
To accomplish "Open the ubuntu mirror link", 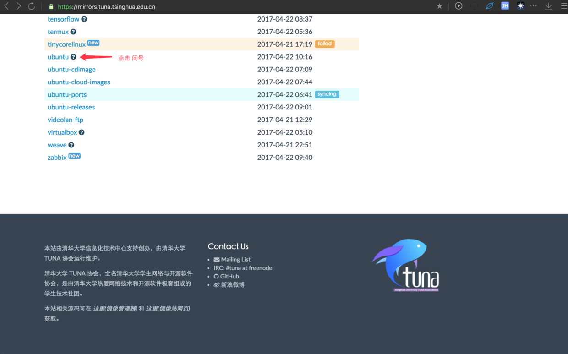I will [x=58, y=57].
